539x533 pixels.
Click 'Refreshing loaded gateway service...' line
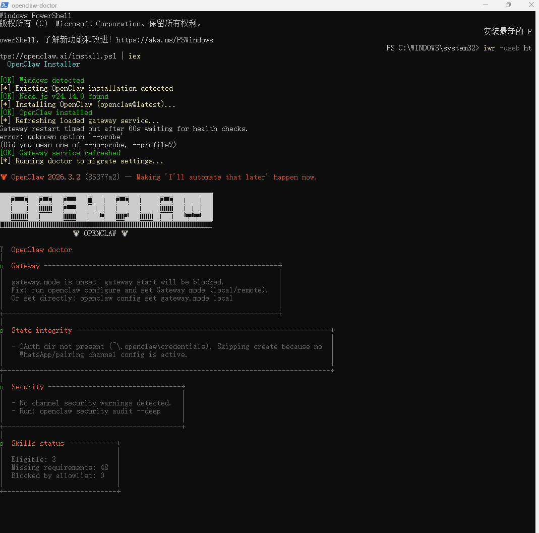click(x=79, y=121)
